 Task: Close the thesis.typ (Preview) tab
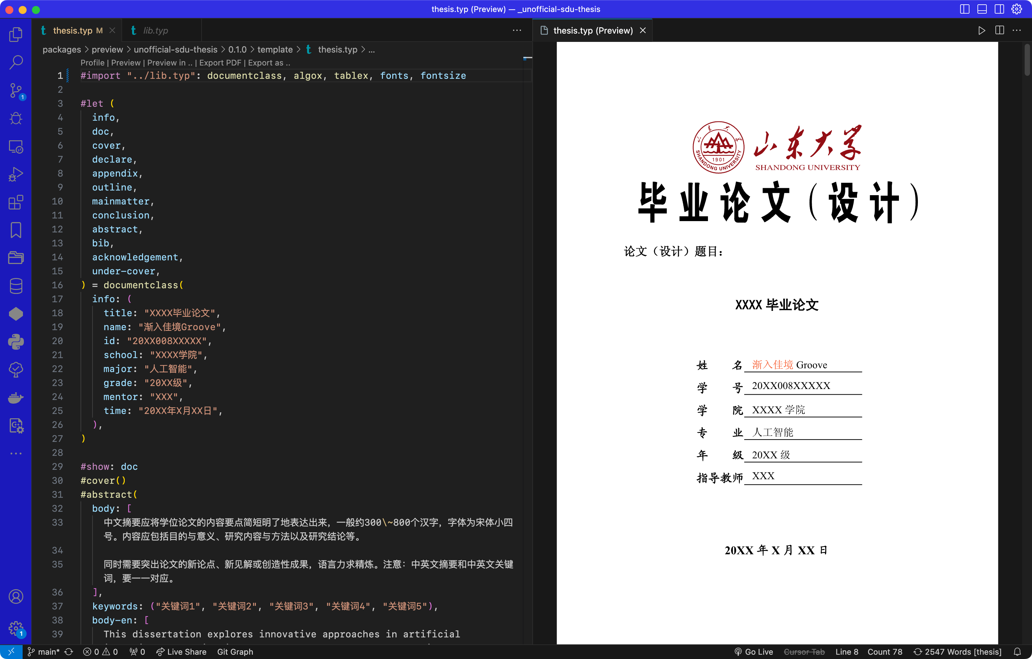(x=642, y=30)
